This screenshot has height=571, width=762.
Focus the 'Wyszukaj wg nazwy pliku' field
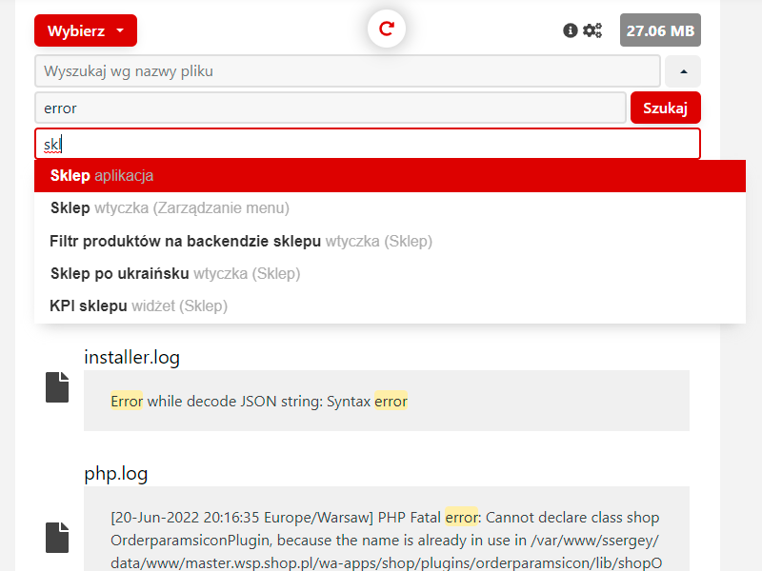[347, 71]
